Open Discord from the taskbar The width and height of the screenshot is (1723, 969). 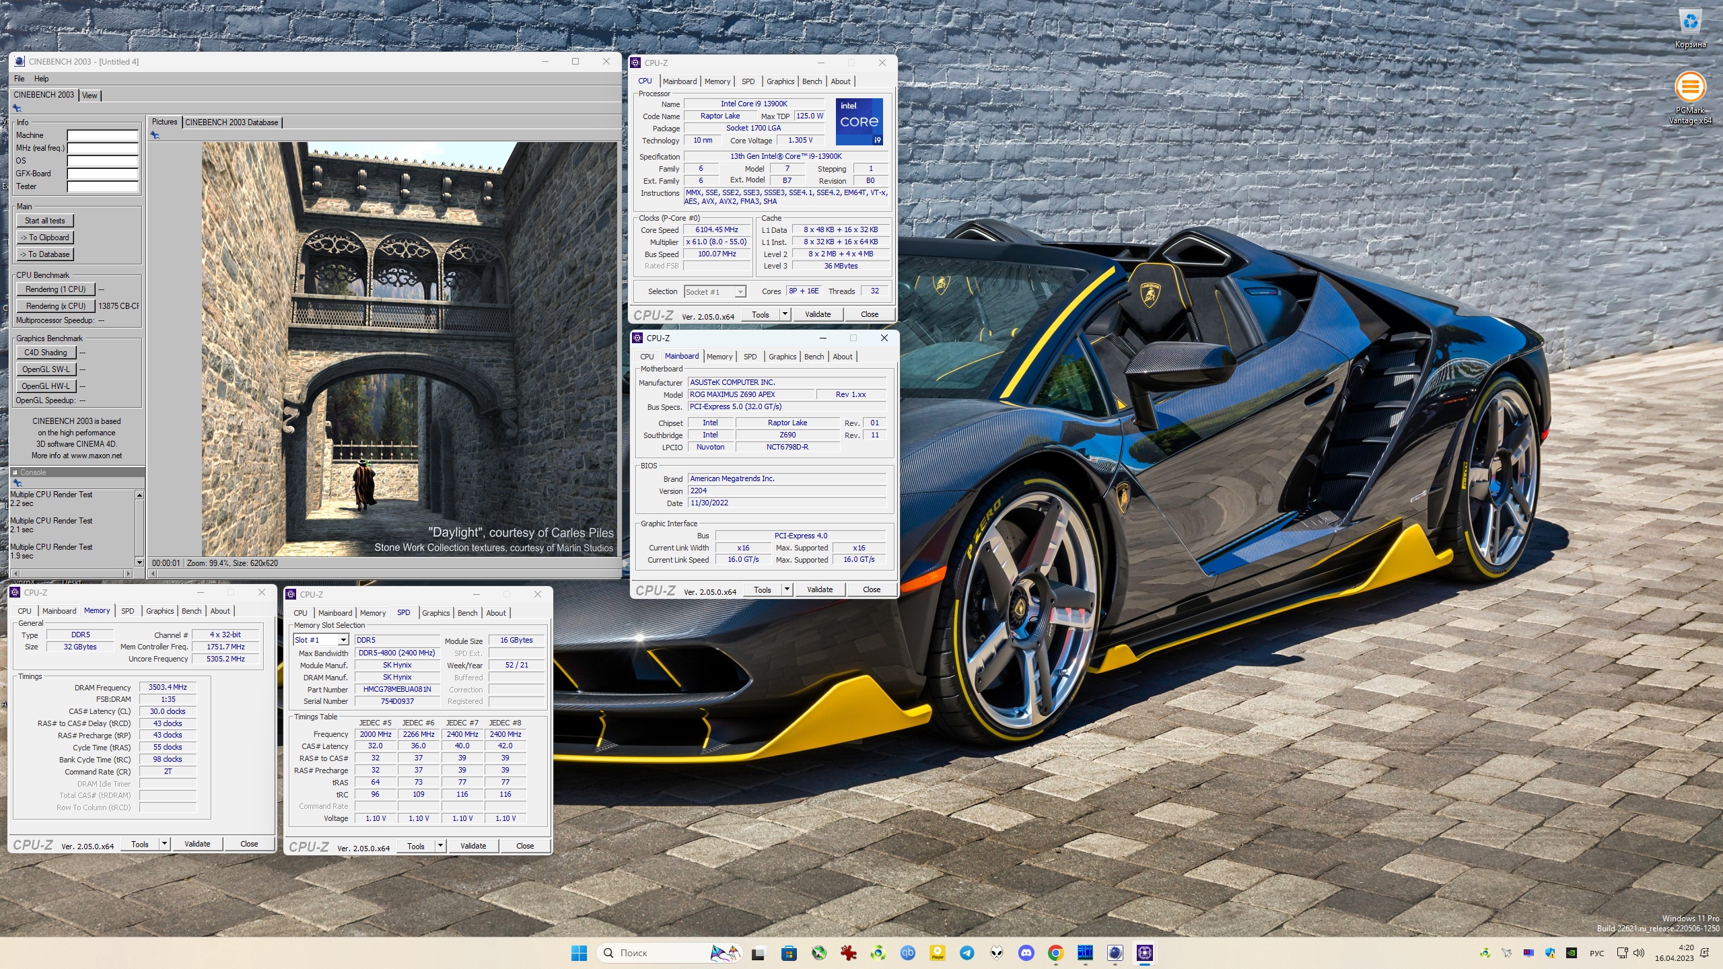(1026, 953)
